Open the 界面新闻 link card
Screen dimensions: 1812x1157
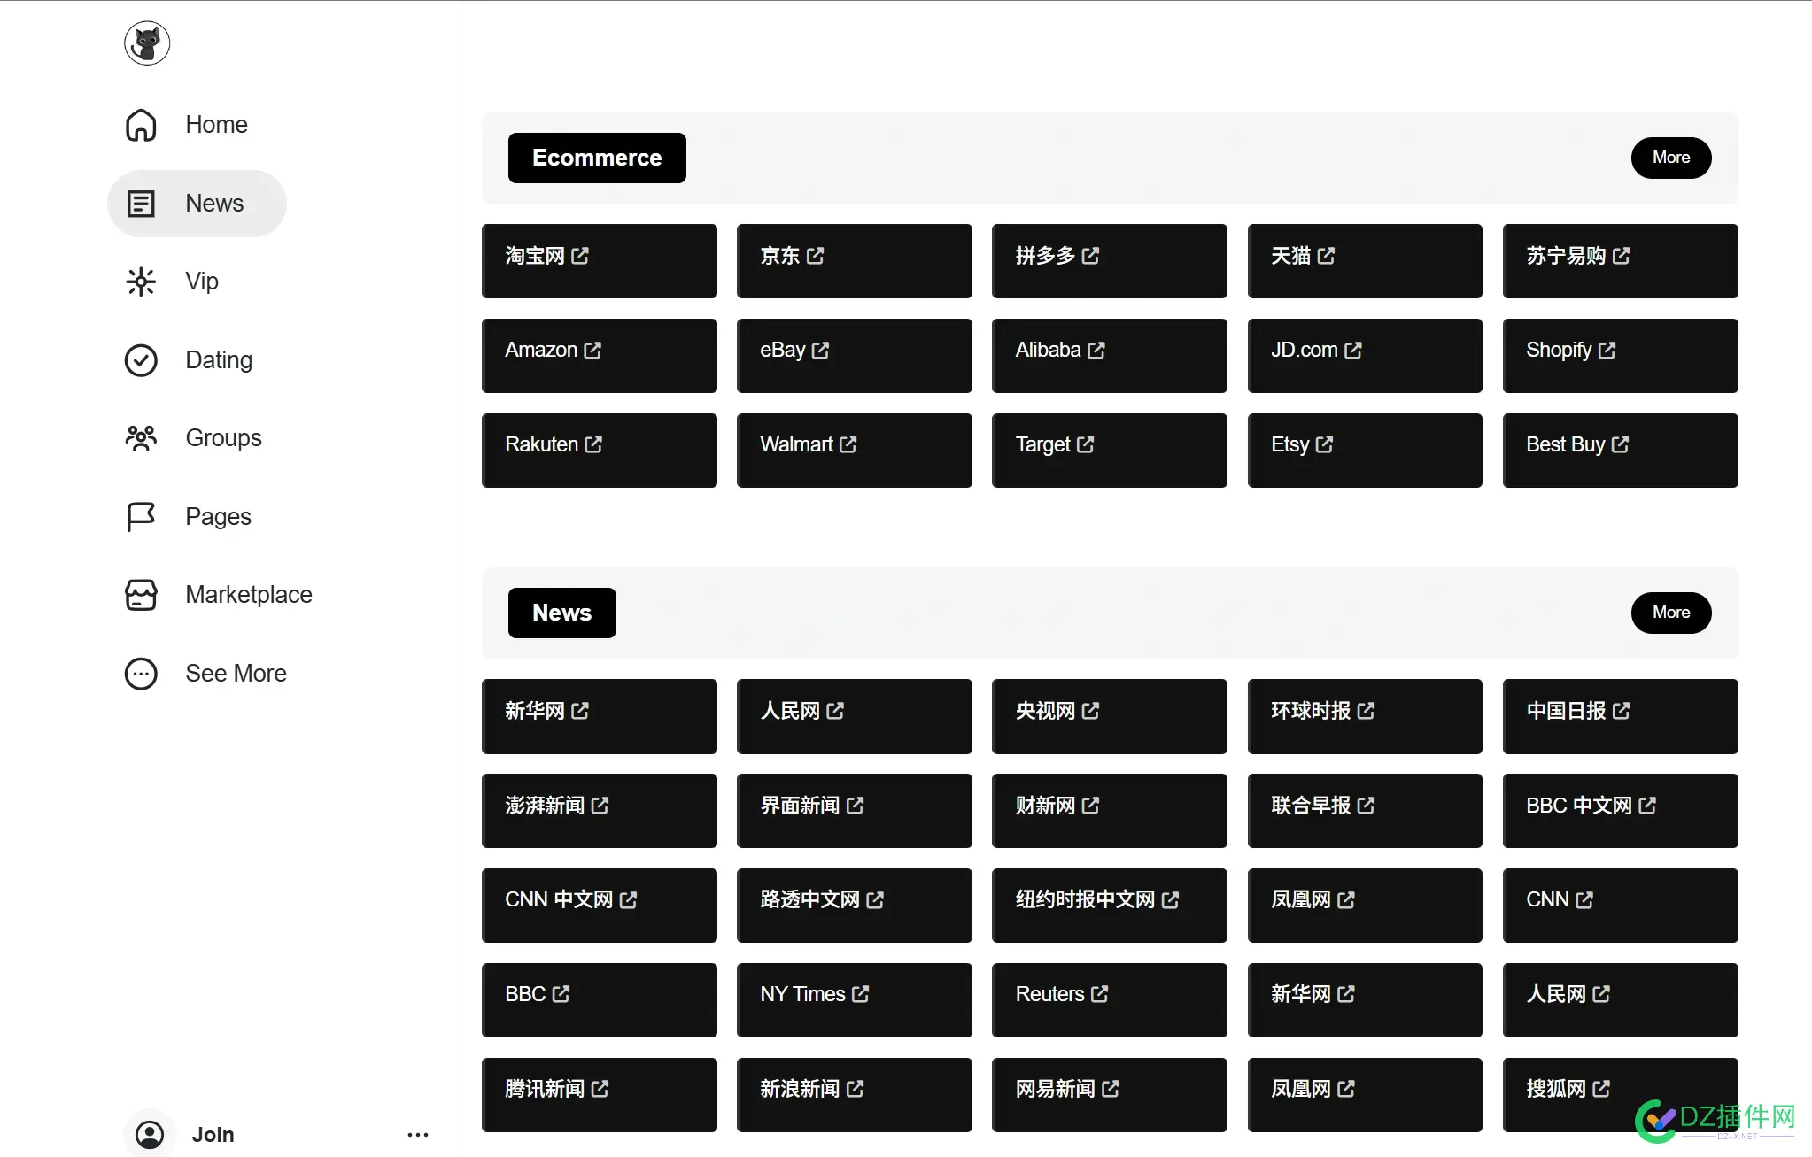[855, 811]
